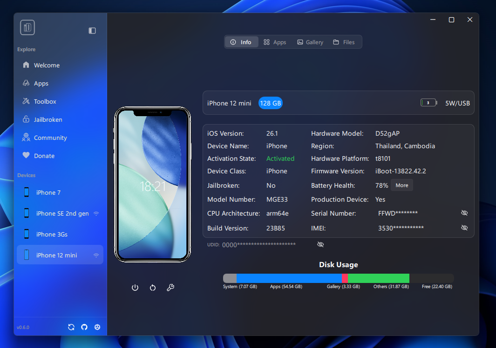Image resolution: width=496 pixels, height=348 pixels.
Task: Select the iPhone 12 mini device
Action: tap(60, 255)
